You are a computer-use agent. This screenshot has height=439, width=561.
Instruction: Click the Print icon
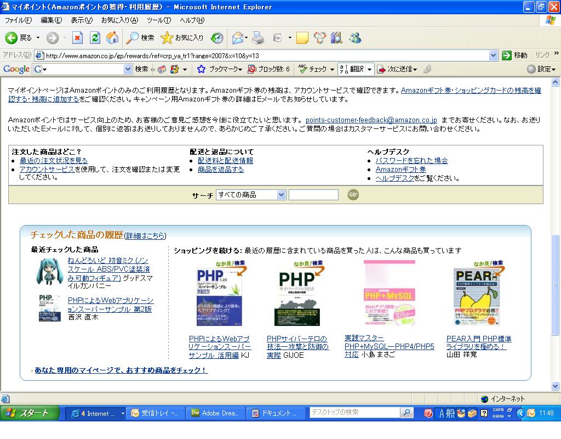click(258, 38)
